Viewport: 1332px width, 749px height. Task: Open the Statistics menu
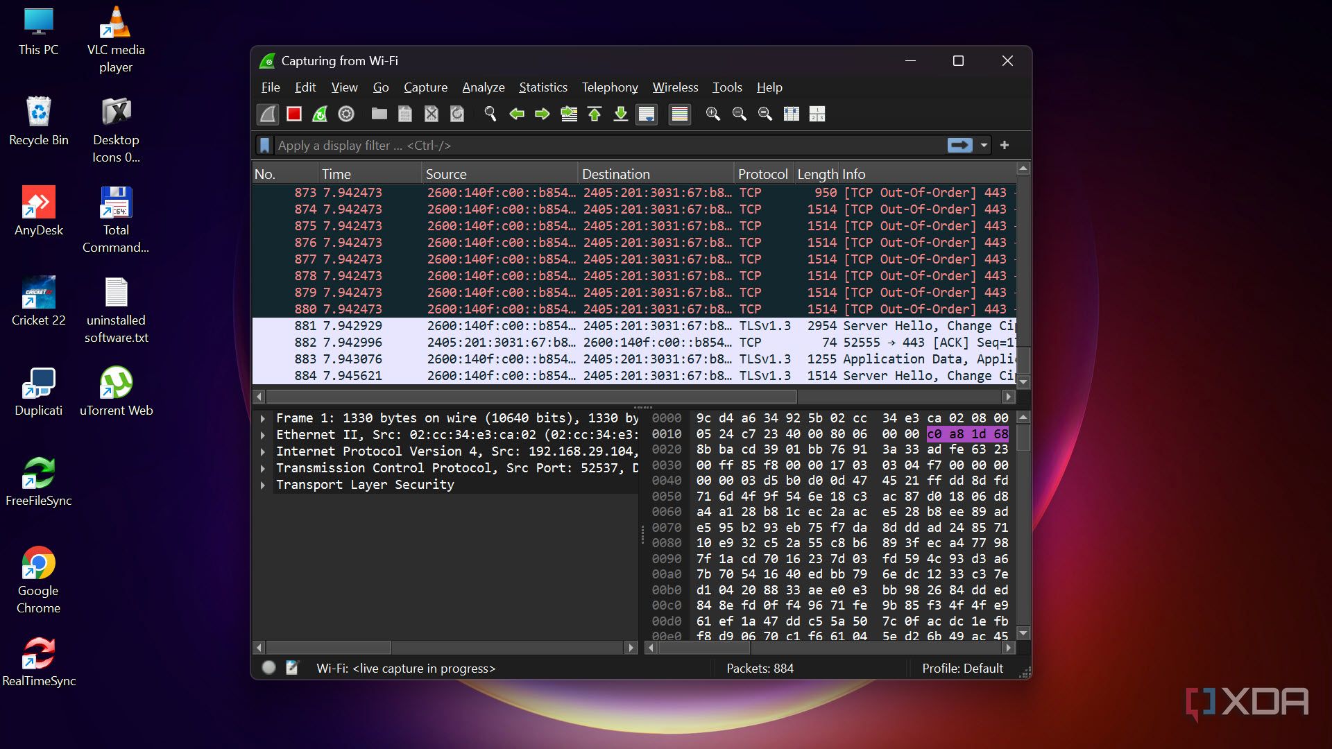tap(543, 87)
